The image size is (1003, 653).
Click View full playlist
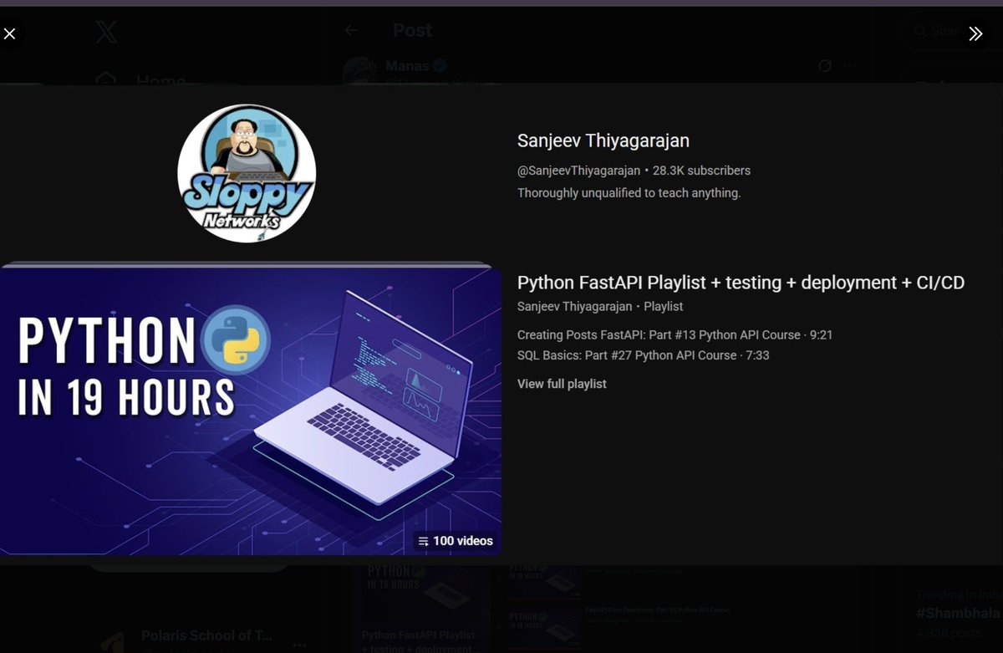(x=562, y=384)
